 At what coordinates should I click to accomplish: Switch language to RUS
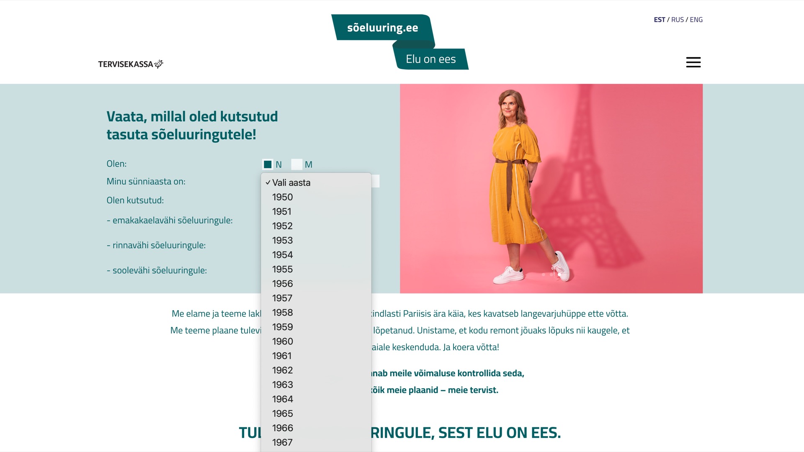[x=677, y=20]
